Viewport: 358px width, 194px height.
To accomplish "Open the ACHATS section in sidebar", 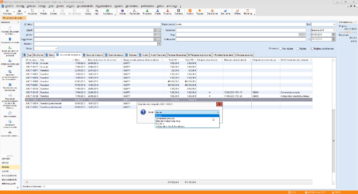I will [x=10, y=171].
